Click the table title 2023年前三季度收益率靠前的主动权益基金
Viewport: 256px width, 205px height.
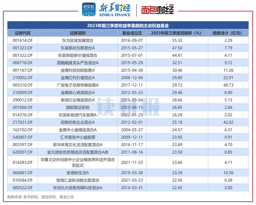click(x=128, y=26)
